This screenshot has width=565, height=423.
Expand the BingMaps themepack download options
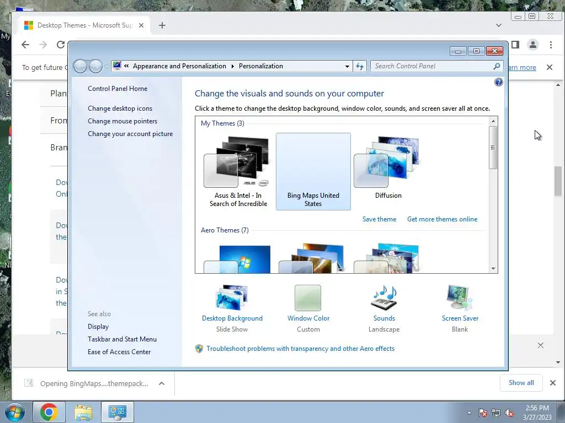pyautogui.click(x=162, y=383)
